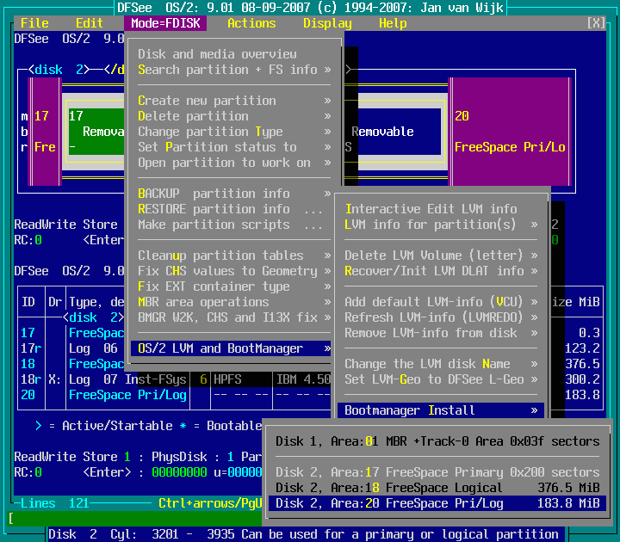The width and height of the screenshot is (620, 542).
Task: Open the File menu
Action: [34, 23]
